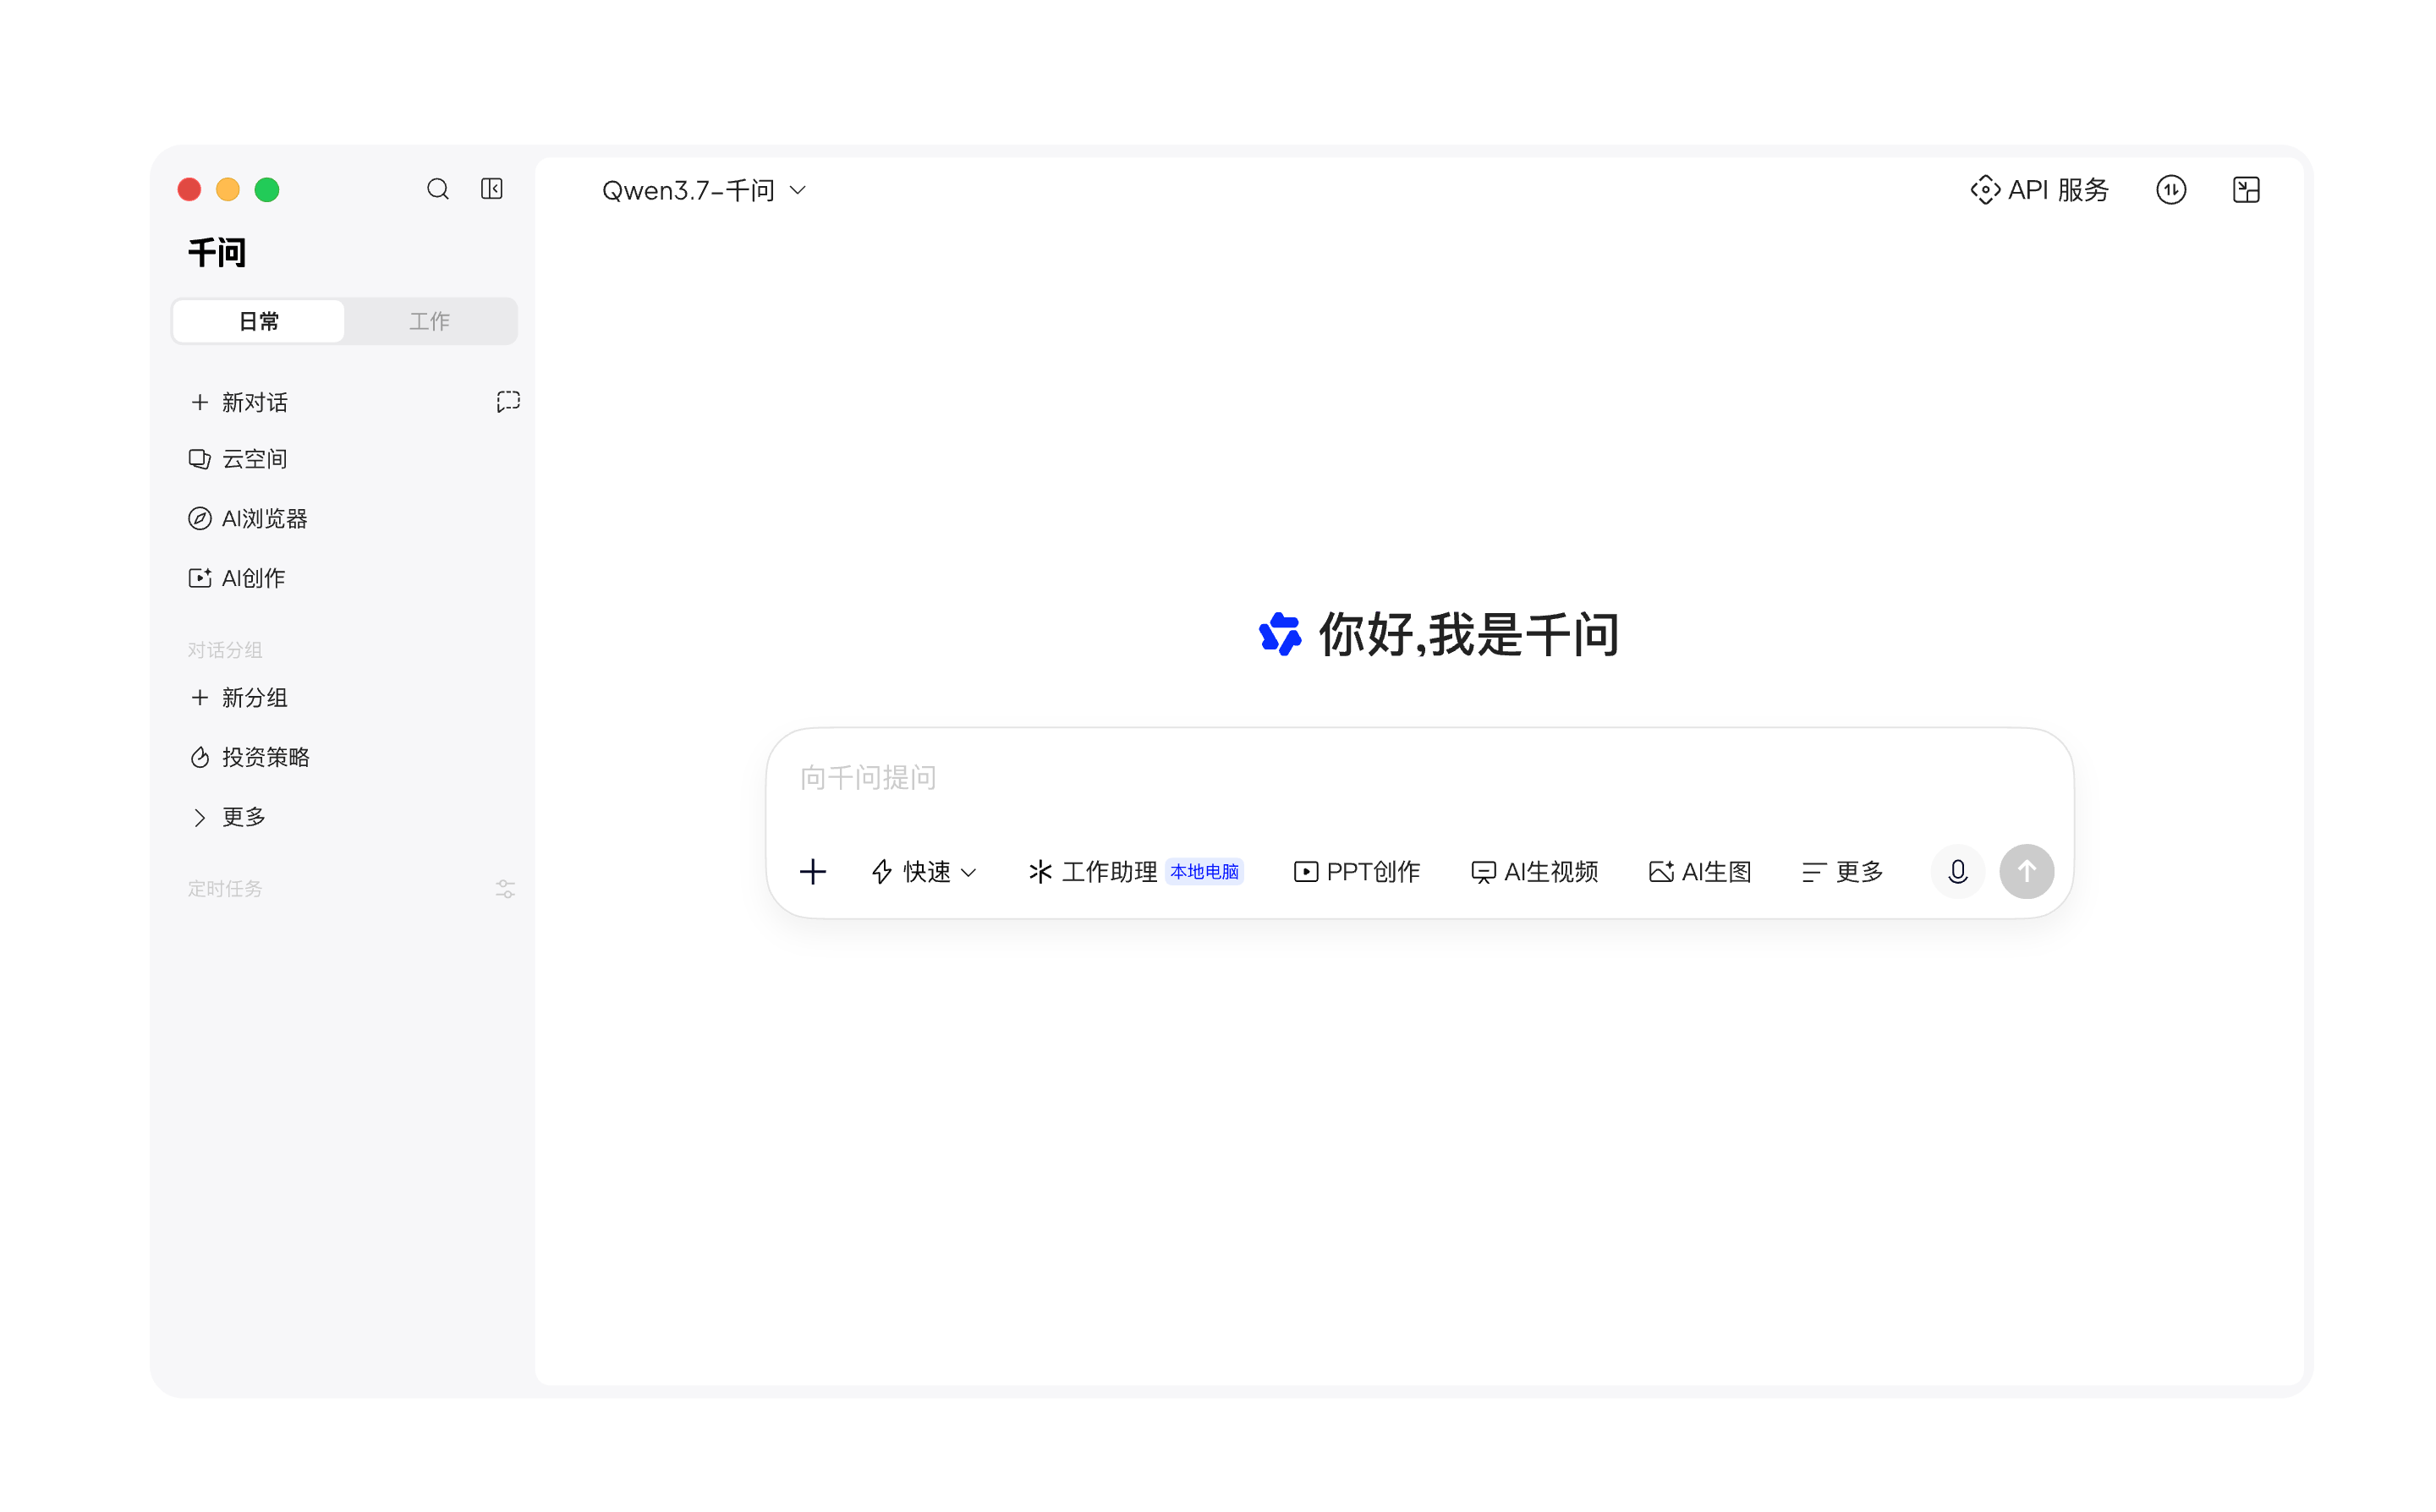2436x1512 pixels.
Task: Send message with the arrow button
Action: (2026, 872)
